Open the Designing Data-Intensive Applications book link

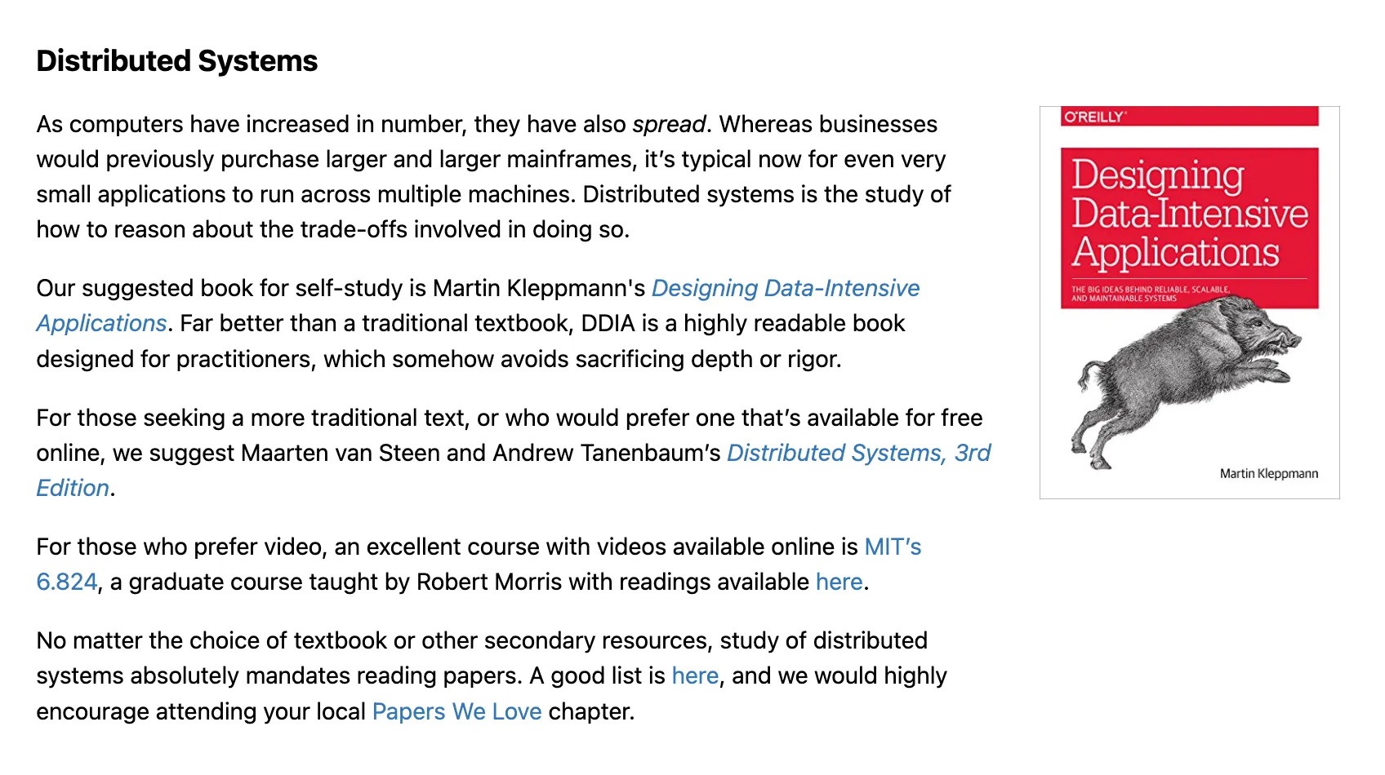[x=785, y=289]
